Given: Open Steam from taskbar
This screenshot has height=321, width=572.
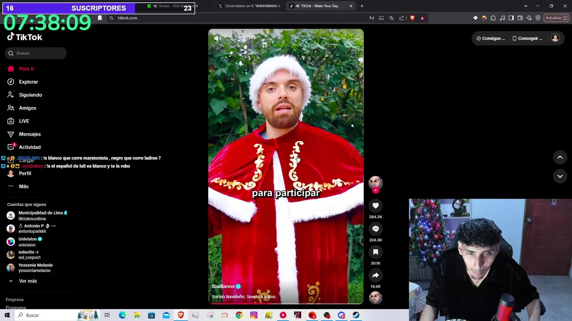Looking at the screenshot, I should tap(356, 315).
